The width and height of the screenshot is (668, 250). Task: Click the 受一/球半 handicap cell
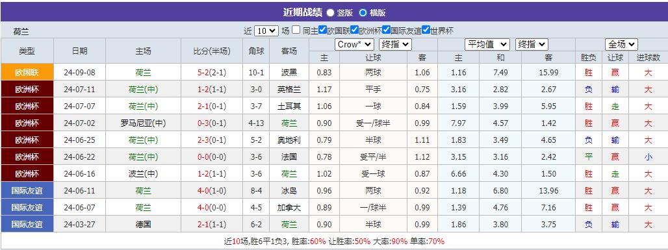pos(373,123)
